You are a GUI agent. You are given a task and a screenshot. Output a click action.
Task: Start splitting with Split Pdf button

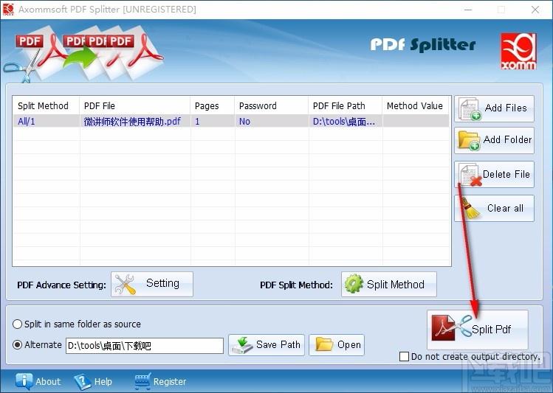point(478,330)
